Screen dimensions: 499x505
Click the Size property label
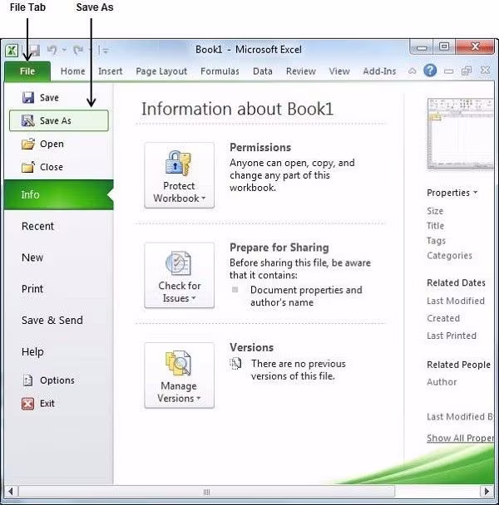tap(435, 211)
